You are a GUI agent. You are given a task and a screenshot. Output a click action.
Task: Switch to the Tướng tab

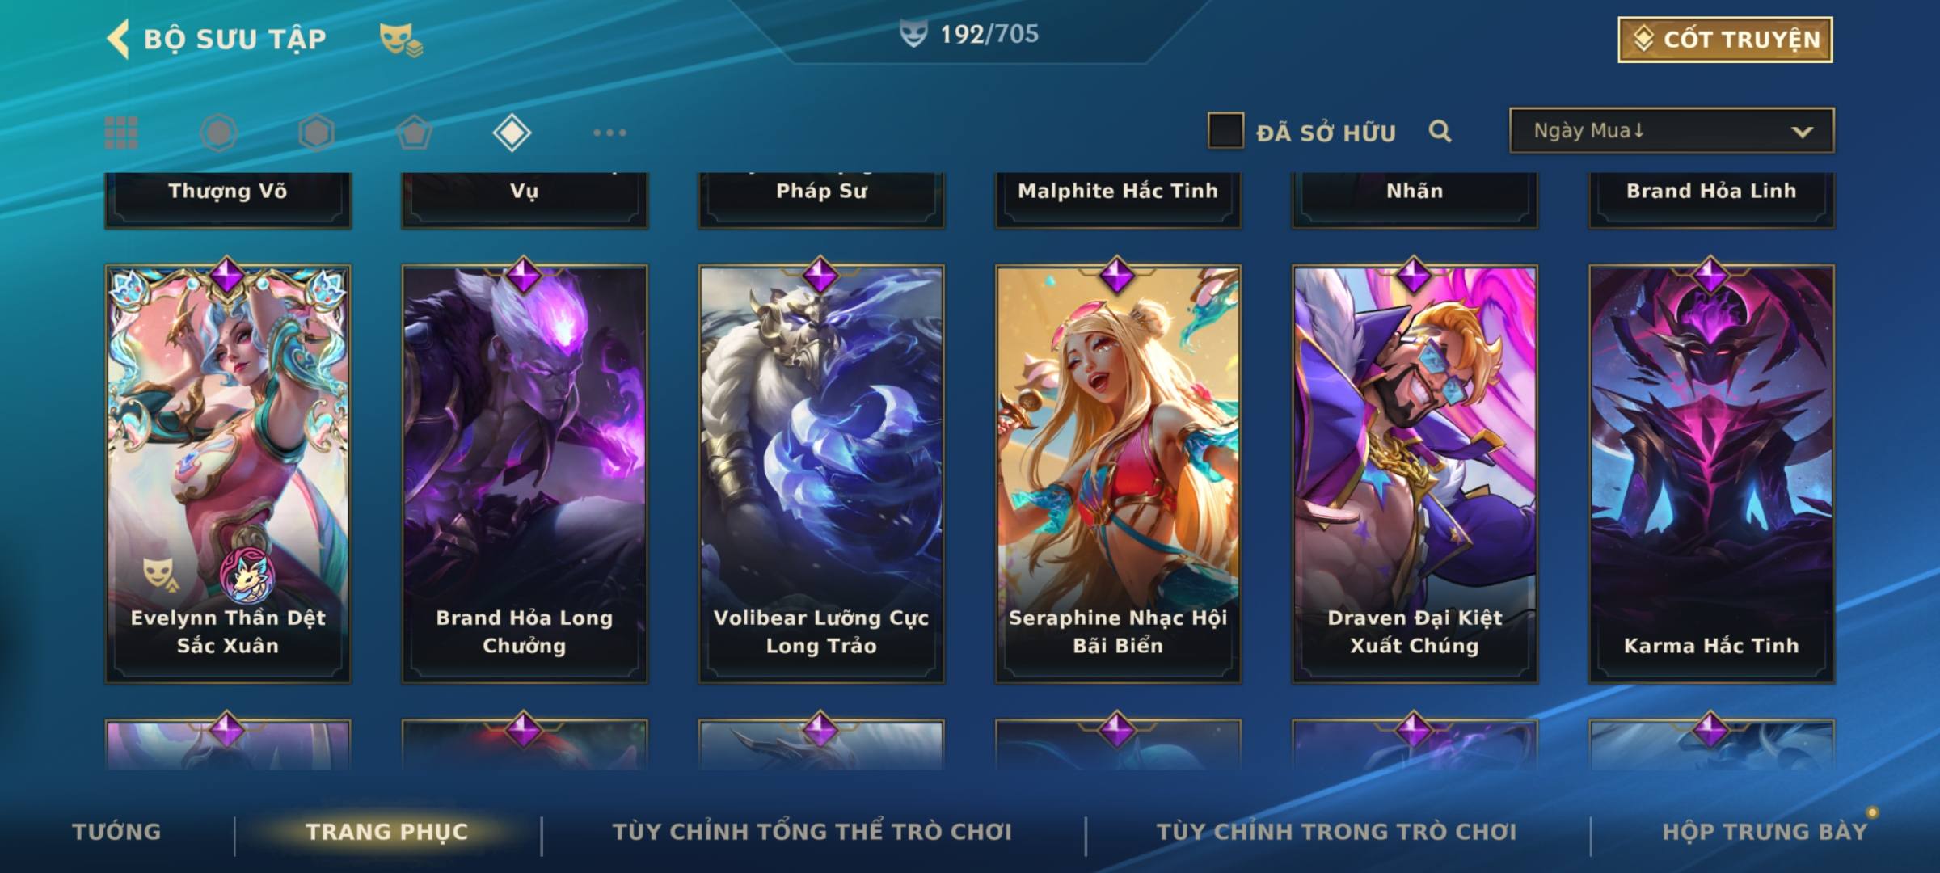pyautogui.click(x=116, y=832)
